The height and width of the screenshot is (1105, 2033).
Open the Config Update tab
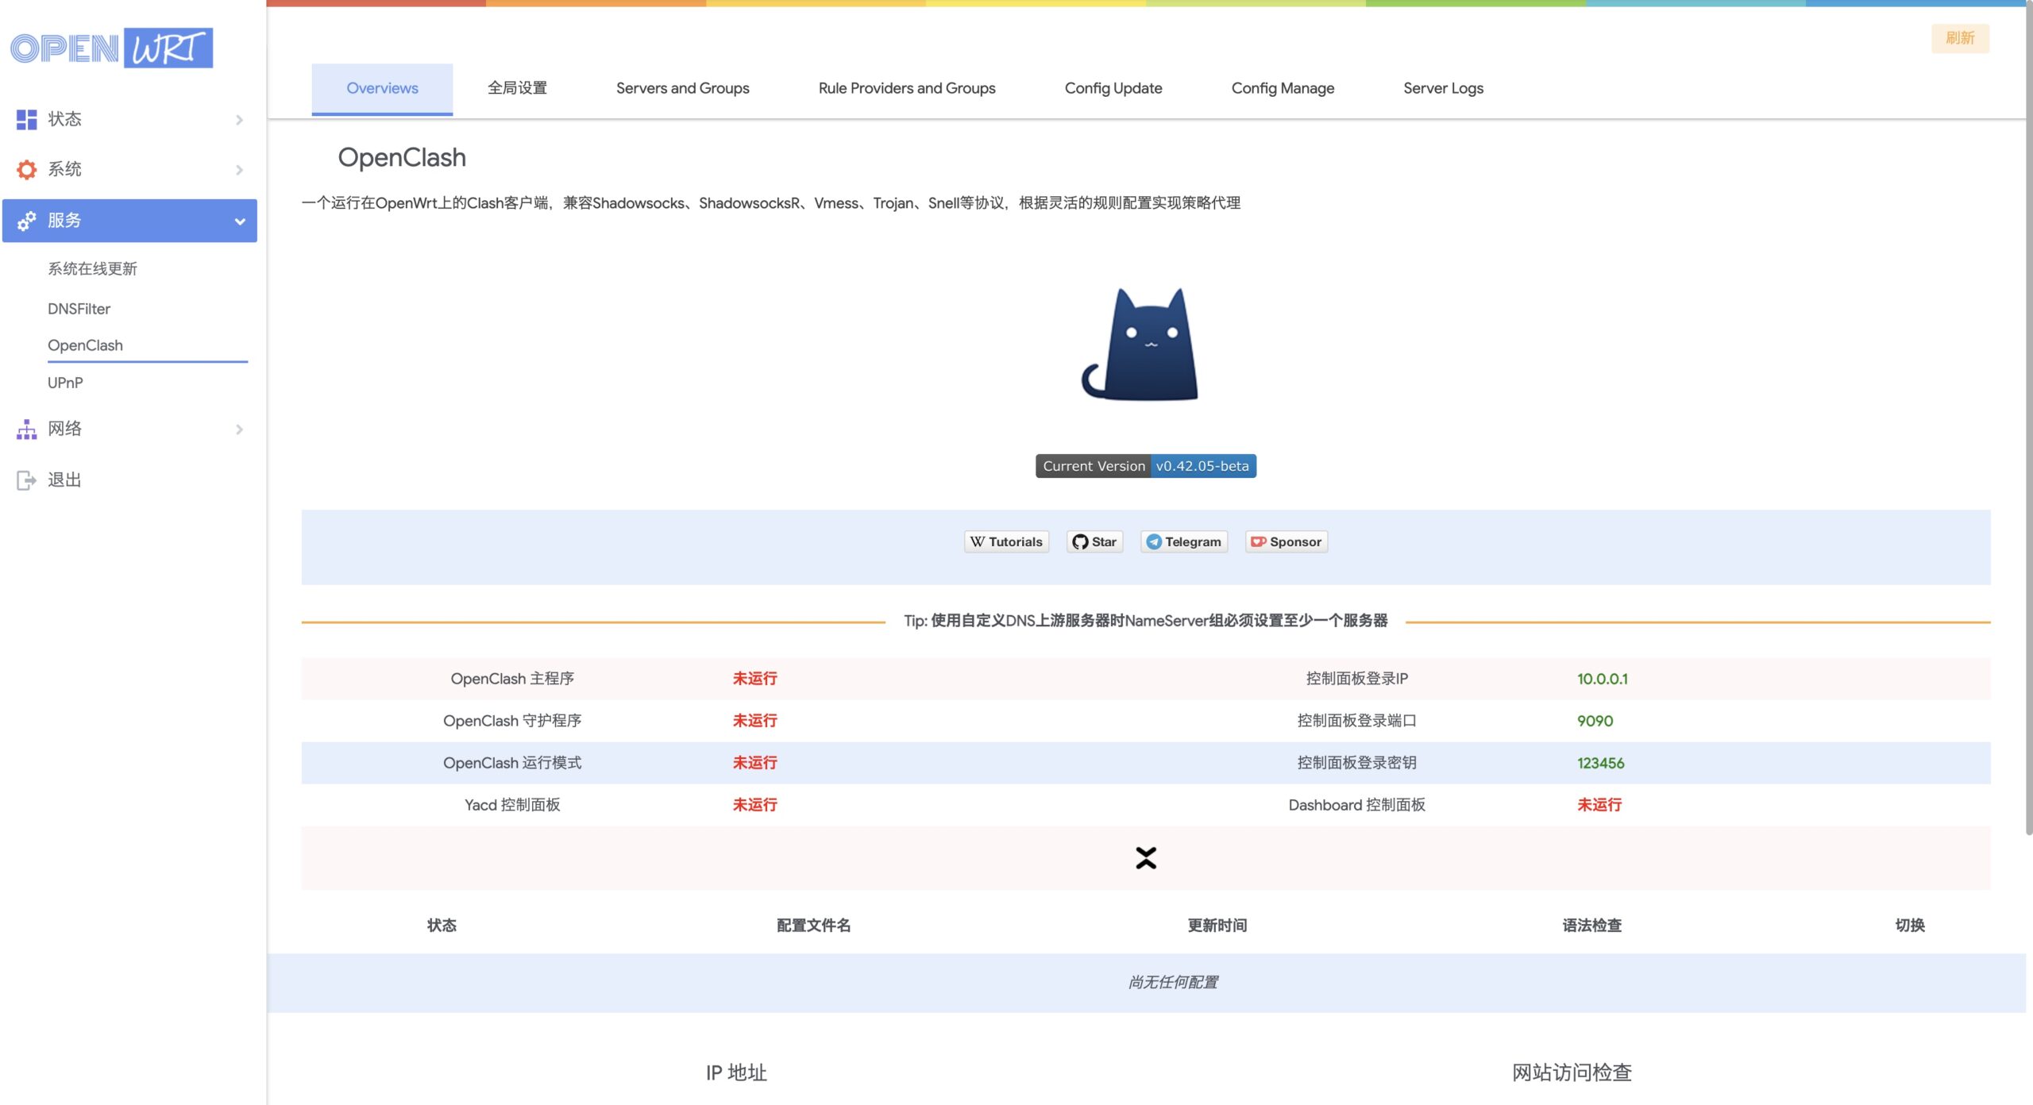tap(1113, 88)
